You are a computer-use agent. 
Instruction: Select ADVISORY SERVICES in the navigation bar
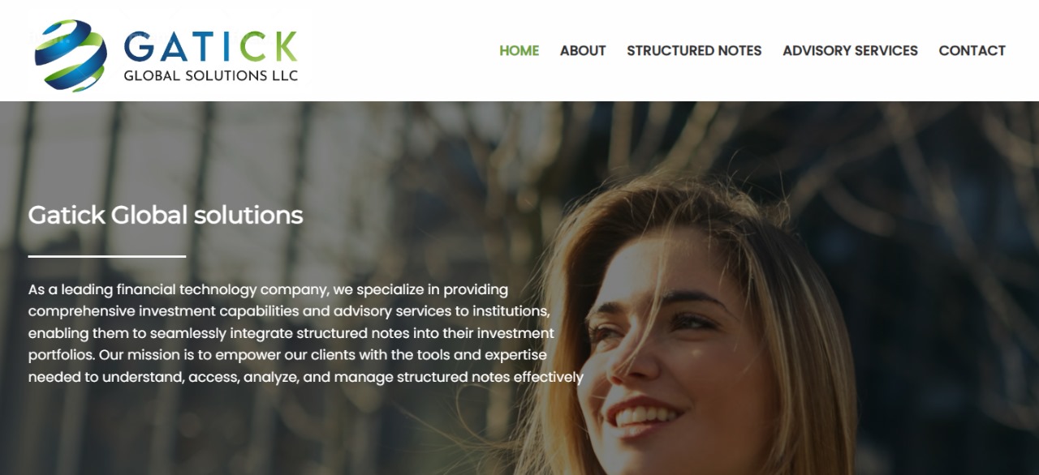[x=850, y=50]
